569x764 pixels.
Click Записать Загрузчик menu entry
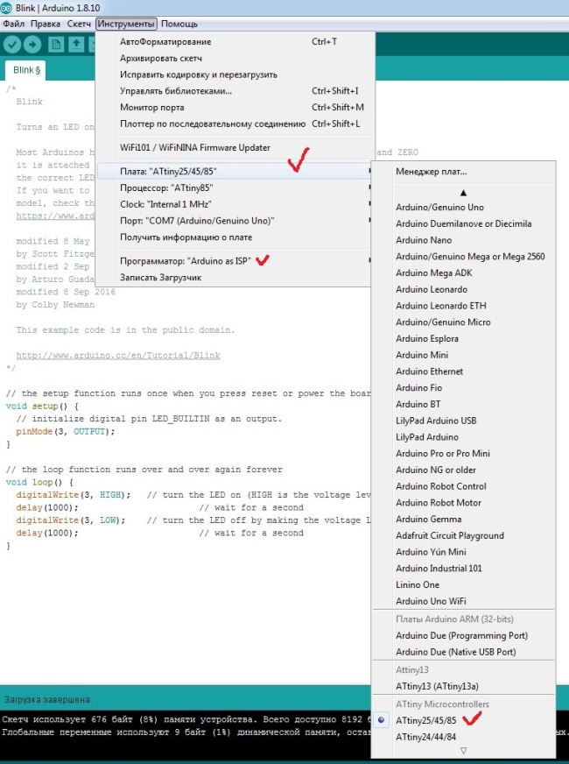point(160,278)
